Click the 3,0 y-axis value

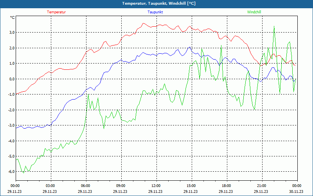(x=12, y=33)
